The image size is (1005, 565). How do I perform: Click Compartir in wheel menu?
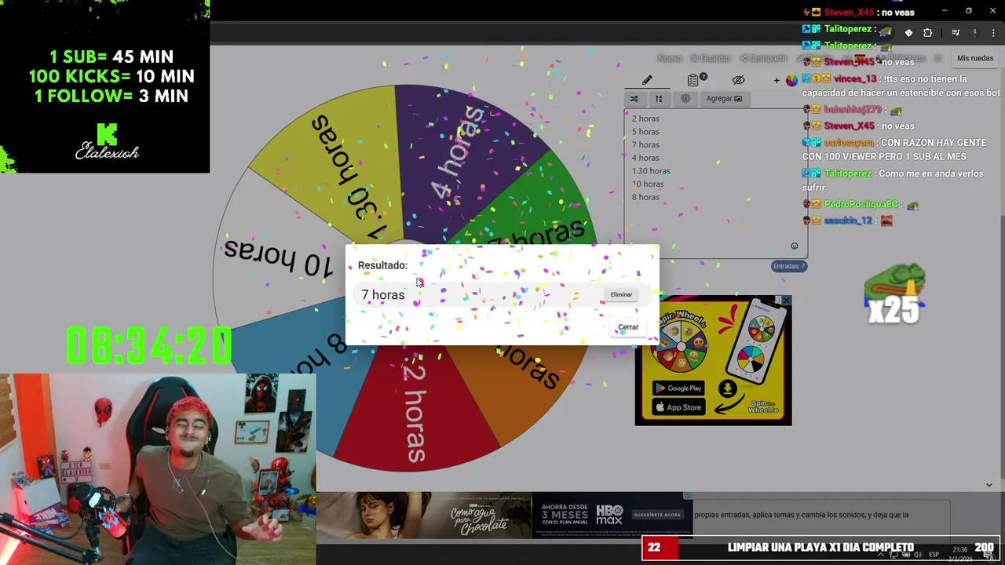pyautogui.click(x=763, y=58)
